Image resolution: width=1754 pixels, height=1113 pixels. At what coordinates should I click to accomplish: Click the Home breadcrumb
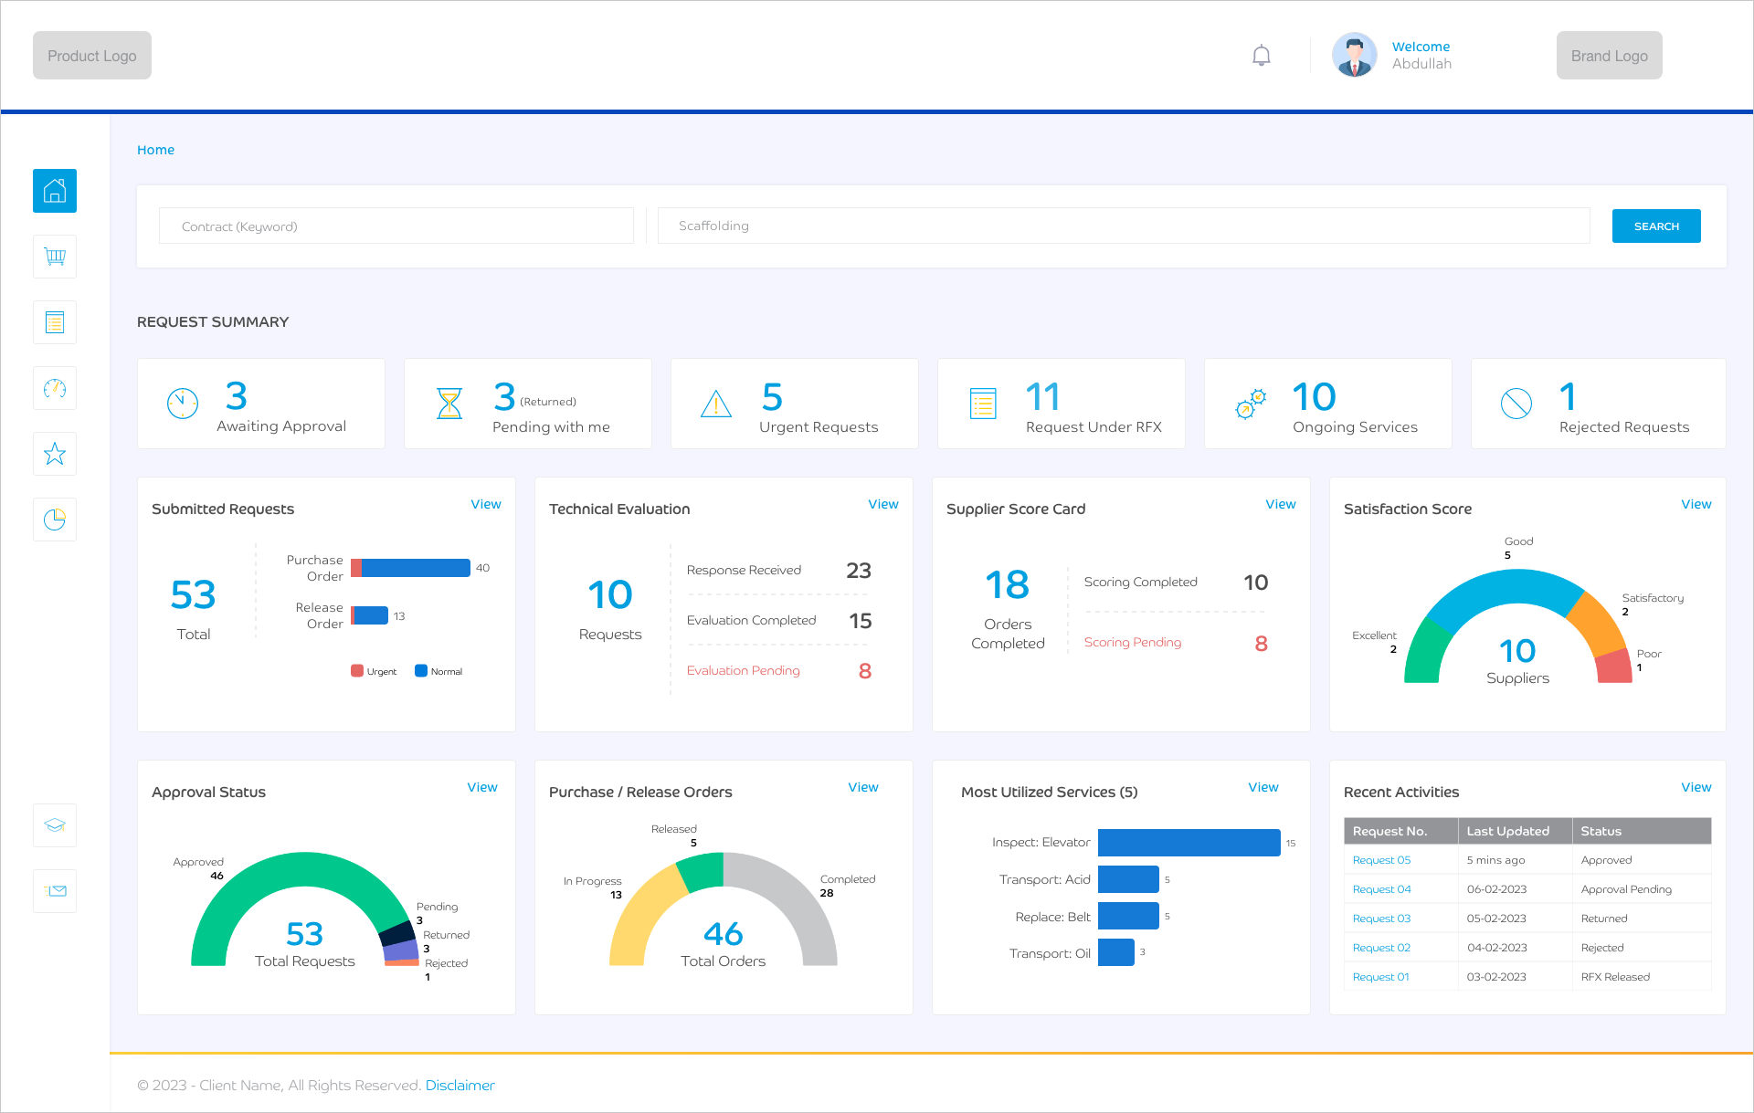click(155, 150)
